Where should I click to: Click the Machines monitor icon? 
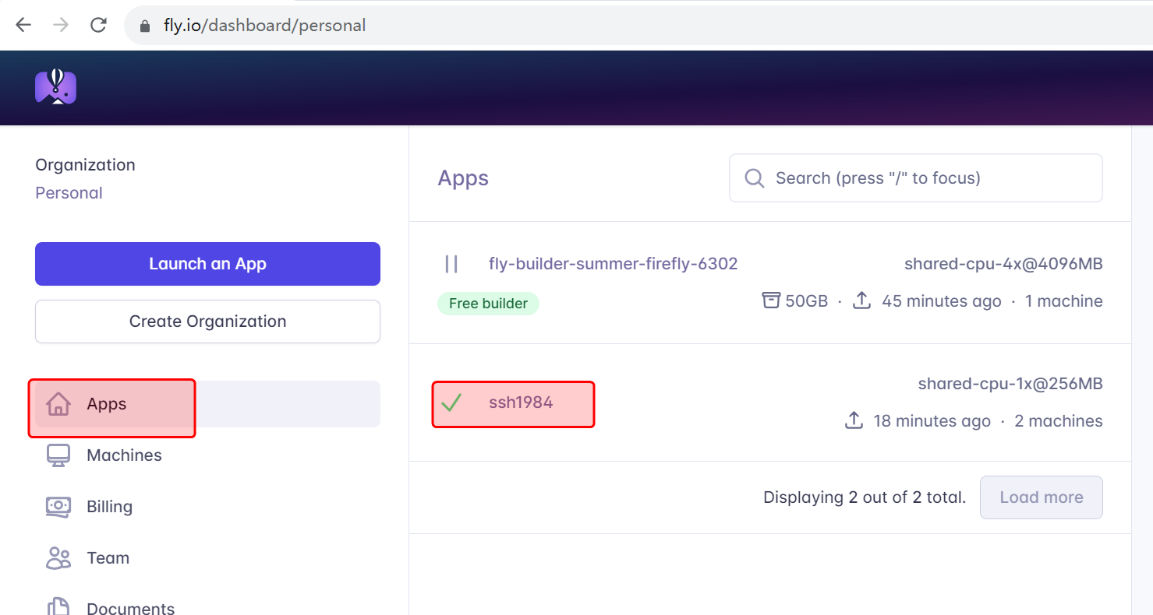[x=58, y=455]
